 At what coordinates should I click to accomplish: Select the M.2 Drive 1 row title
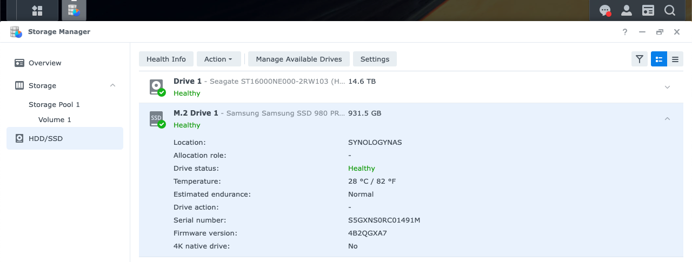point(196,113)
